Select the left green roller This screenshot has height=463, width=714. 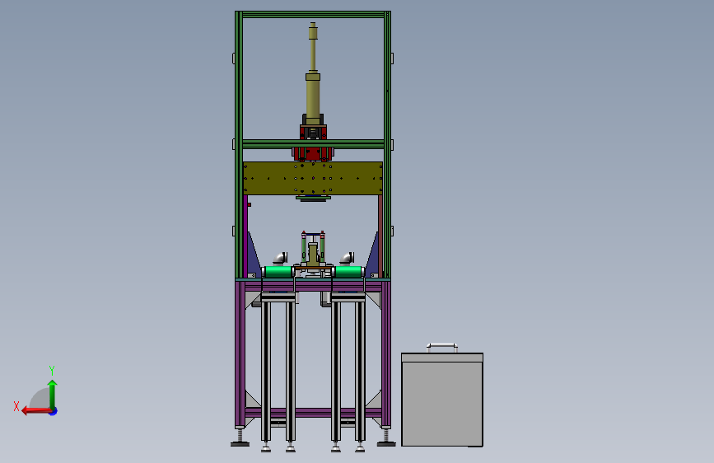pos(278,272)
